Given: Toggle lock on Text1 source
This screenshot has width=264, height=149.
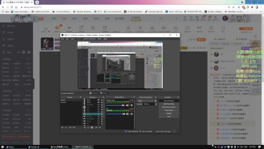Looking at the screenshot, I should point(102,100).
